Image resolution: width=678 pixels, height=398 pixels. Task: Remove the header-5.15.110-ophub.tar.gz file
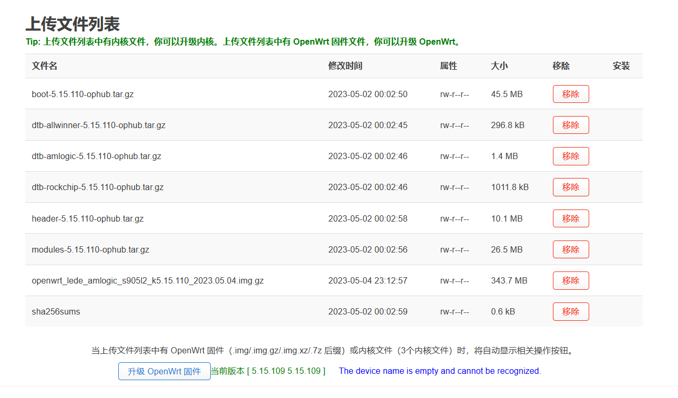tap(571, 218)
